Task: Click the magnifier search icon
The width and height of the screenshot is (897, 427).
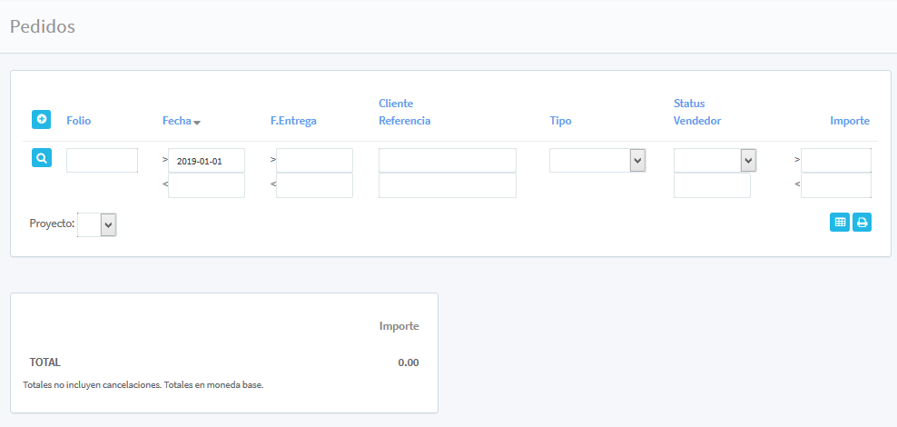Action: pos(41,158)
